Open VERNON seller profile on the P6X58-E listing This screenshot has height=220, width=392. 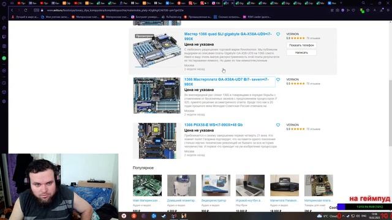(293, 125)
